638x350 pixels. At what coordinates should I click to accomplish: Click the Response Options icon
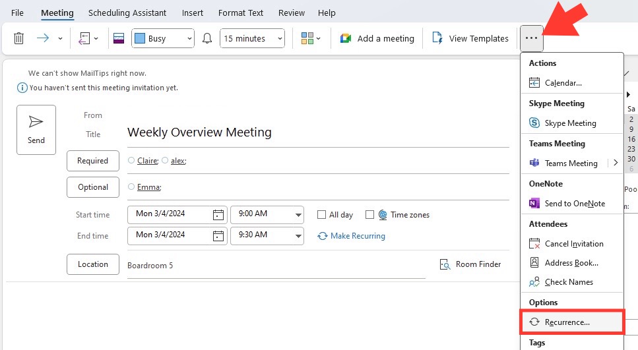[x=84, y=39]
